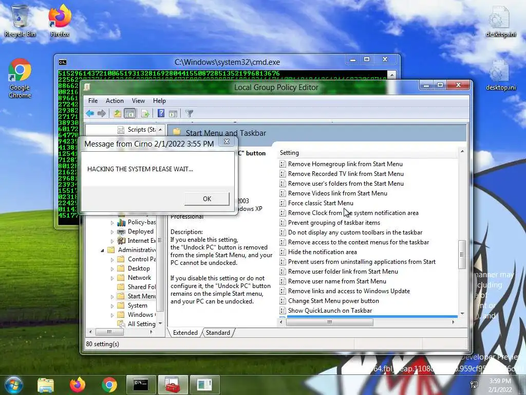Click the tree pane horizontal scrollbar thumb
Screen dimensions: 526x395
tap(109, 332)
